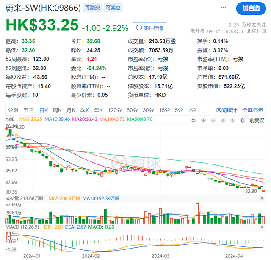Switch to 1分 chart tab

point(192,110)
